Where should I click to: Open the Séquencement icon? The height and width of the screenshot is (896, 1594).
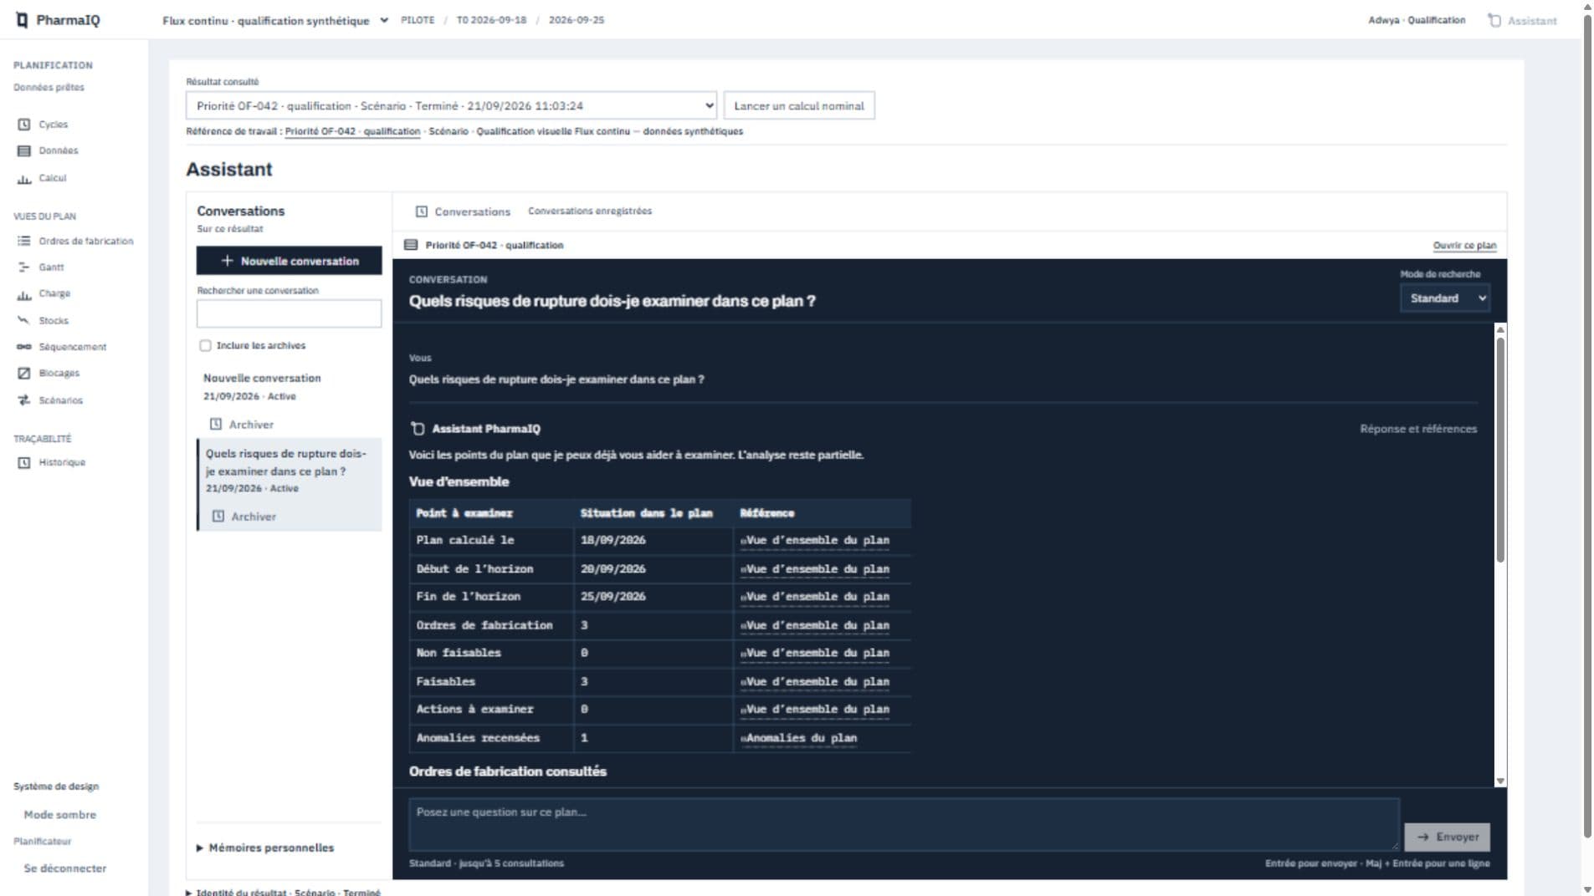pos(24,347)
